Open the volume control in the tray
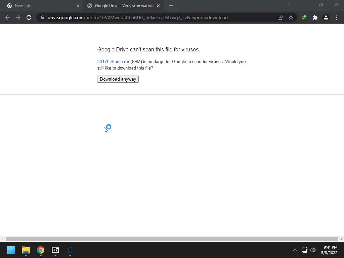The width and height of the screenshot is (344, 258). pos(313,250)
